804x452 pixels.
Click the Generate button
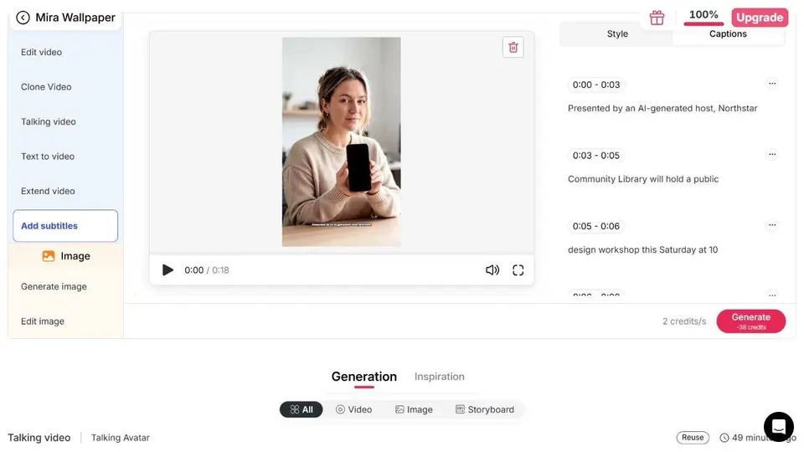coord(750,321)
